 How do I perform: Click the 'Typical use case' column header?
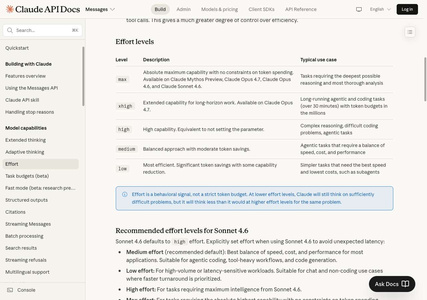click(x=319, y=60)
